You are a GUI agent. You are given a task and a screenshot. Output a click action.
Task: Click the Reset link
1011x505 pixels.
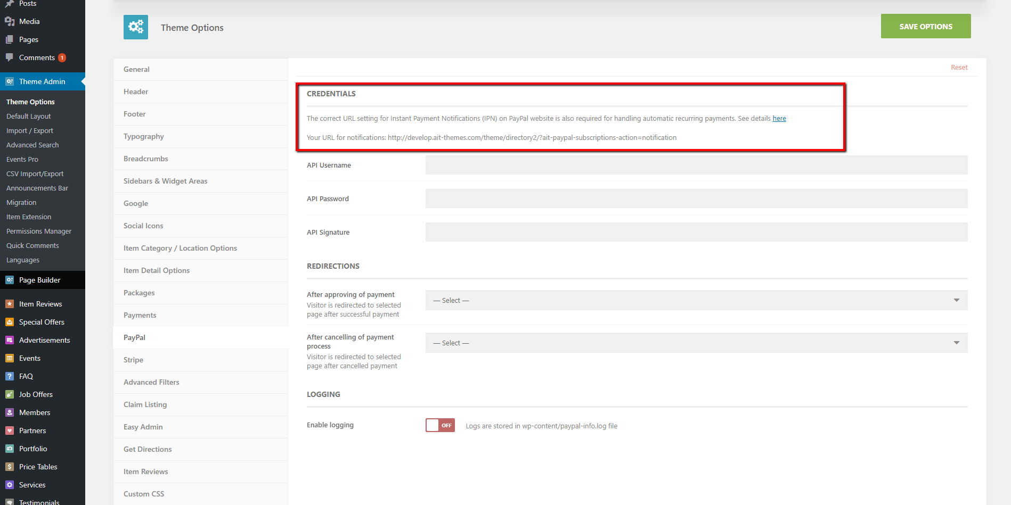(x=959, y=68)
